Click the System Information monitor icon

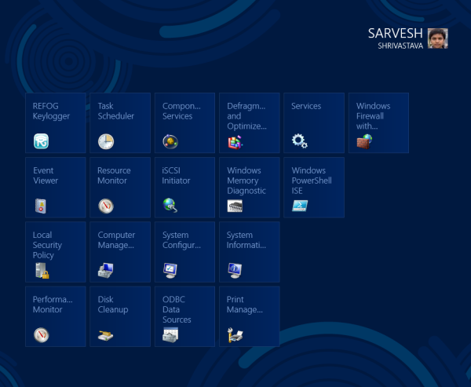point(235,270)
